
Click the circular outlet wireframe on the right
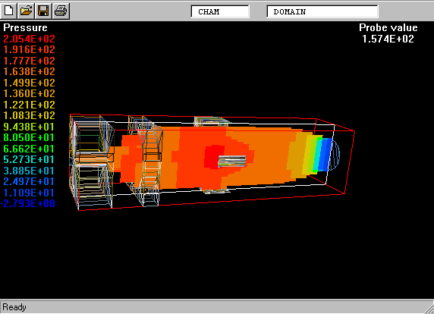(334, 155)
